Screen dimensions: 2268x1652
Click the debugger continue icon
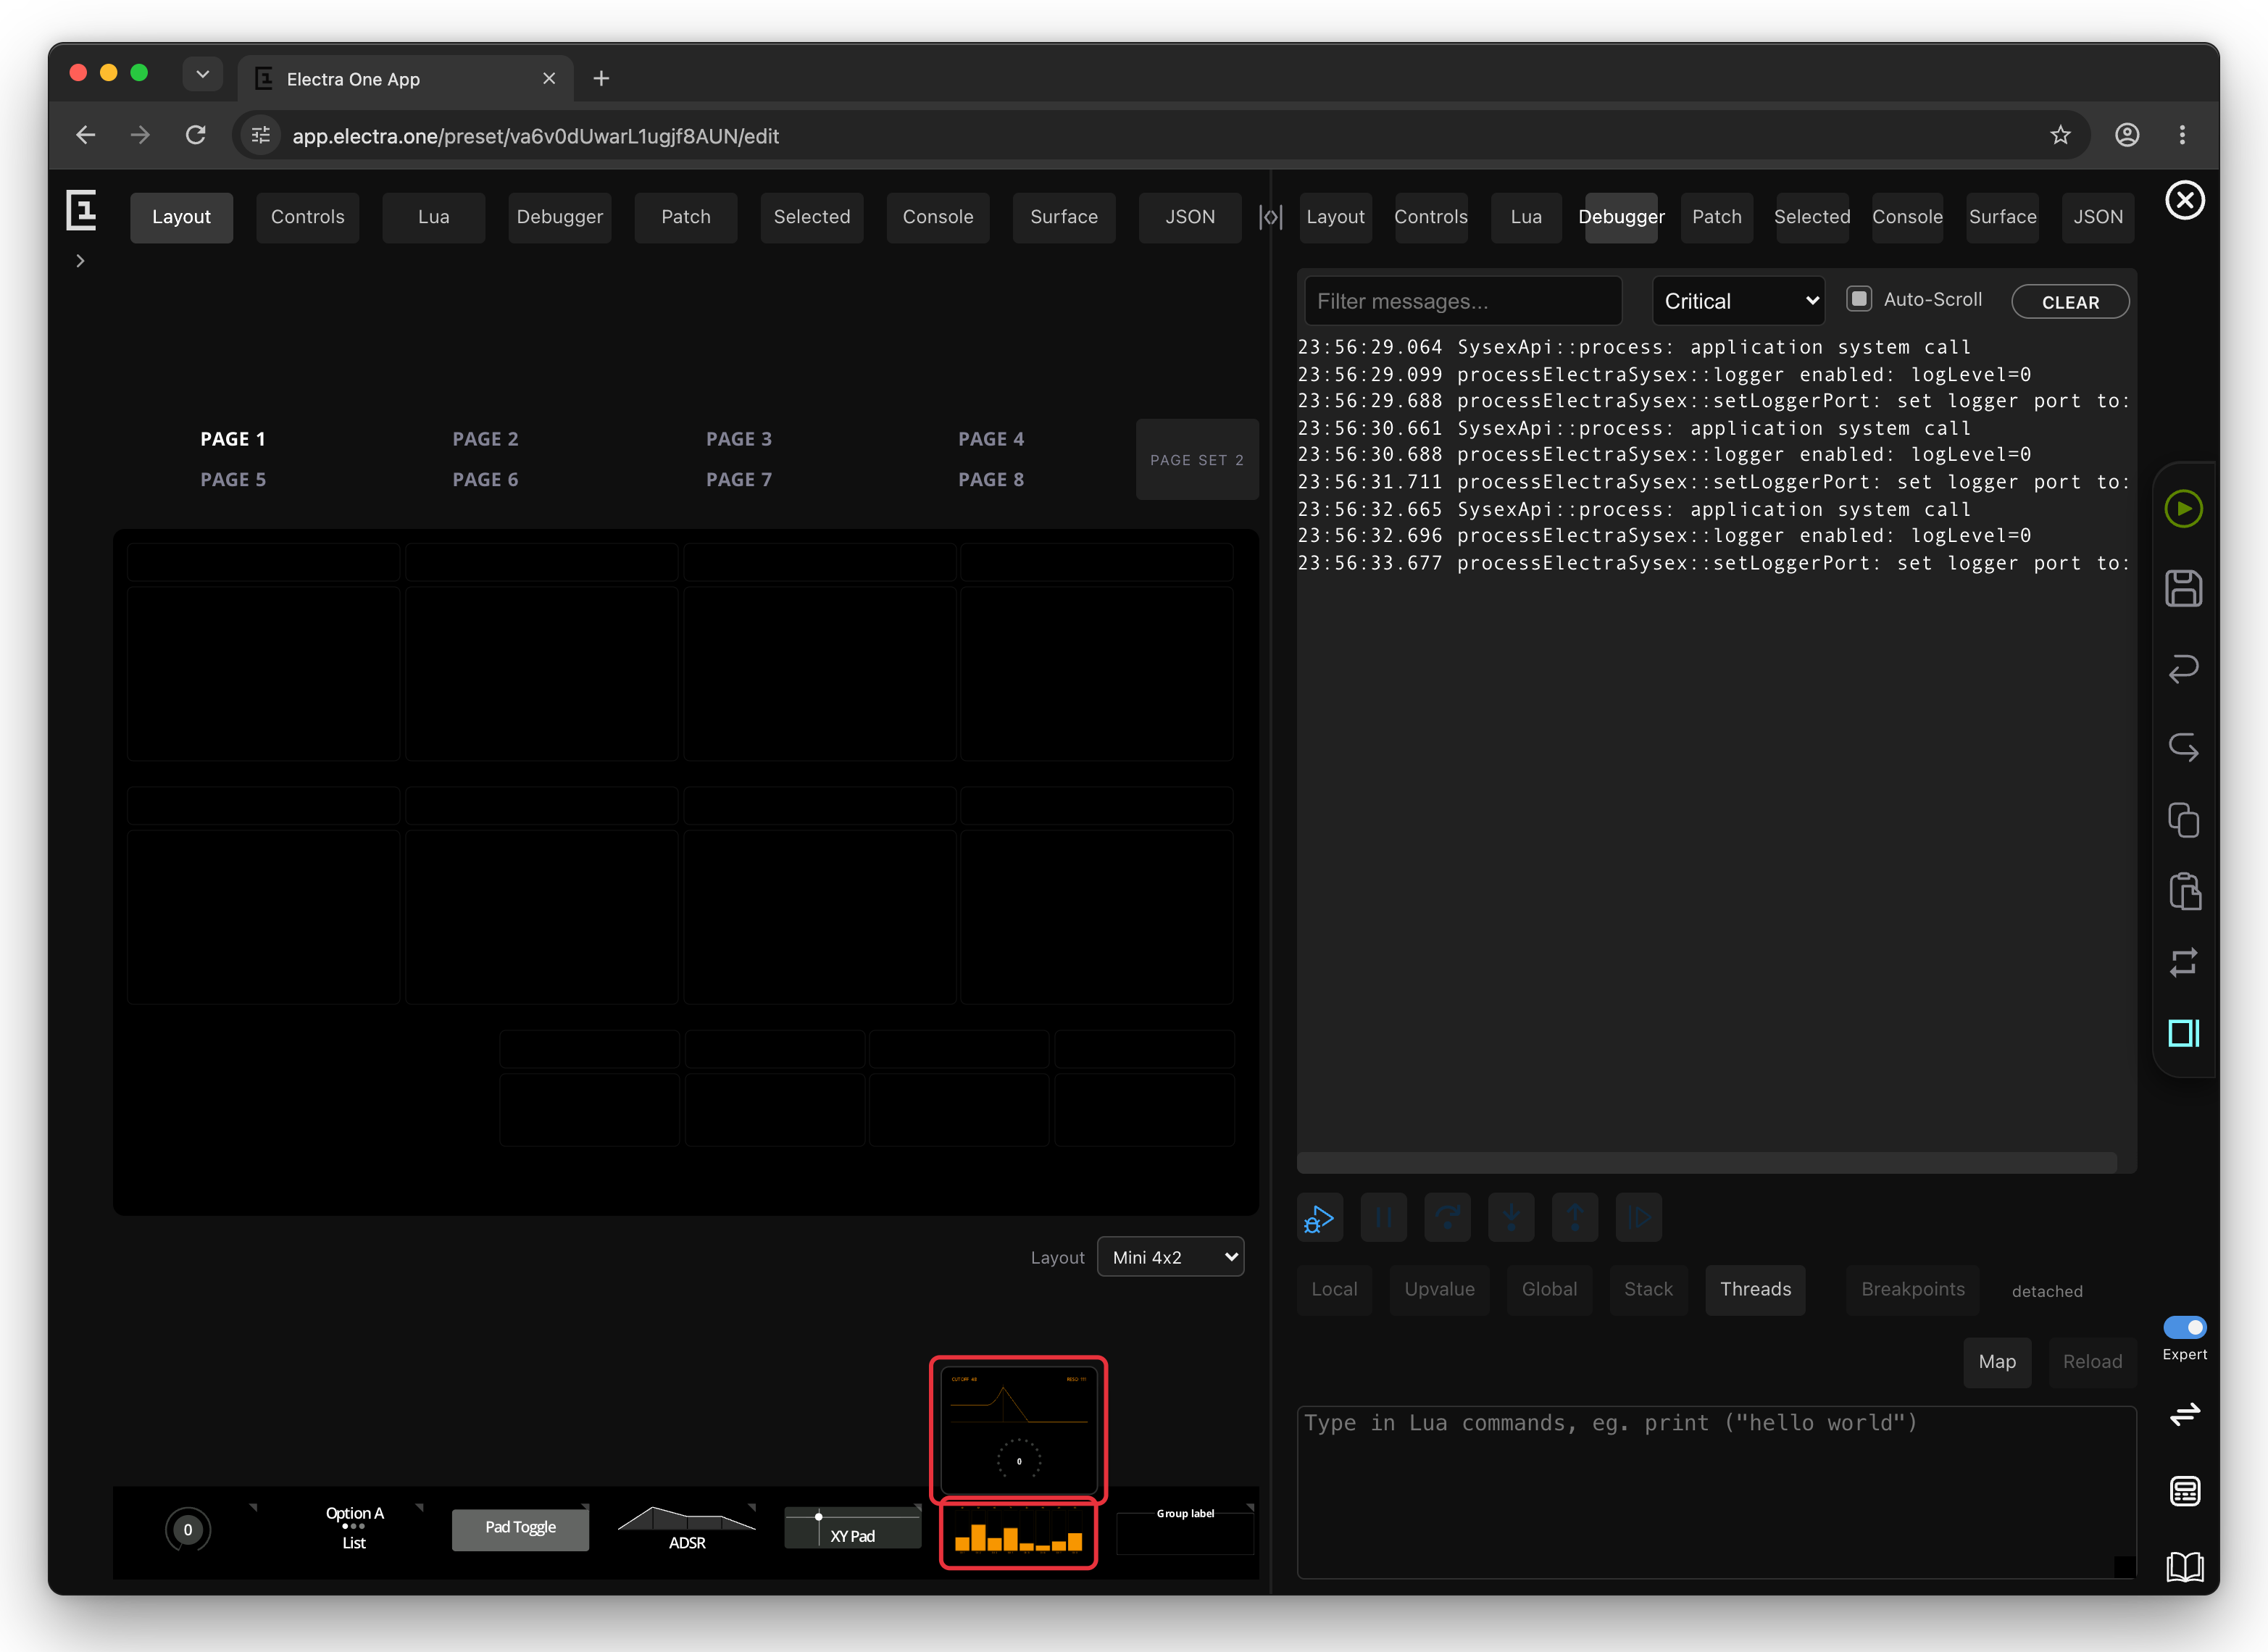[x=1639, y=1218]
